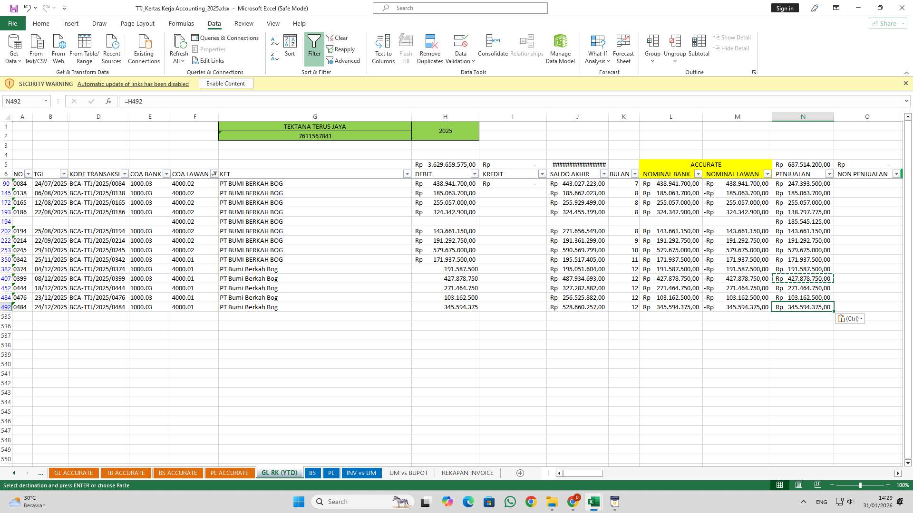This screenshot has height=513, width=913.
Task: Select the Filter tool
Action: click(x=314, y=47)
